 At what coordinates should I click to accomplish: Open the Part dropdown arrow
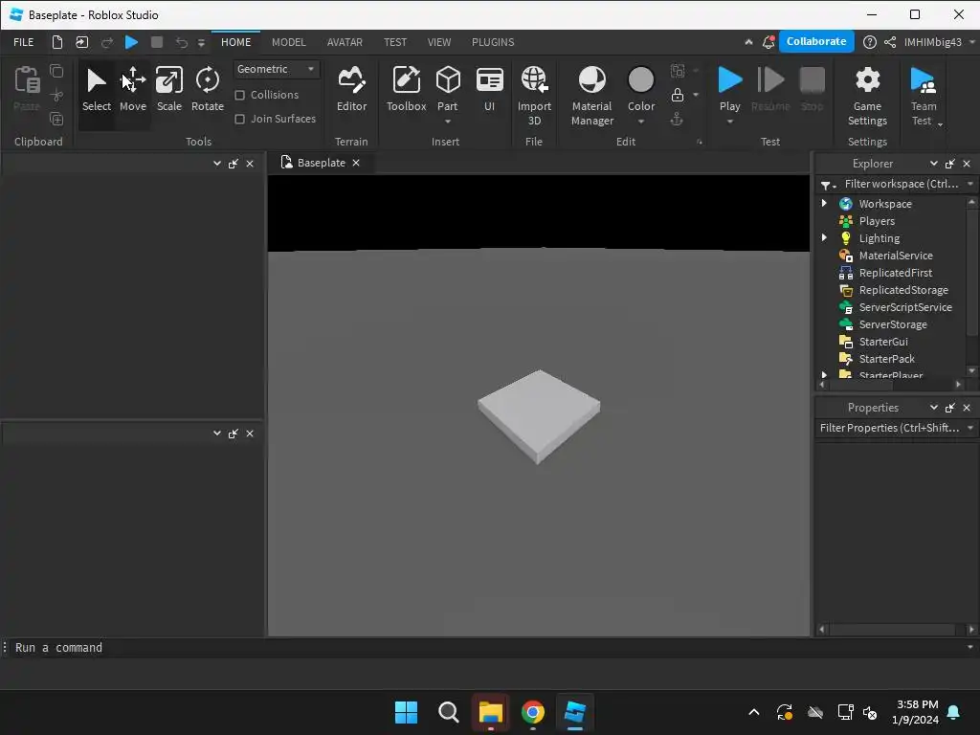point(448,122)
